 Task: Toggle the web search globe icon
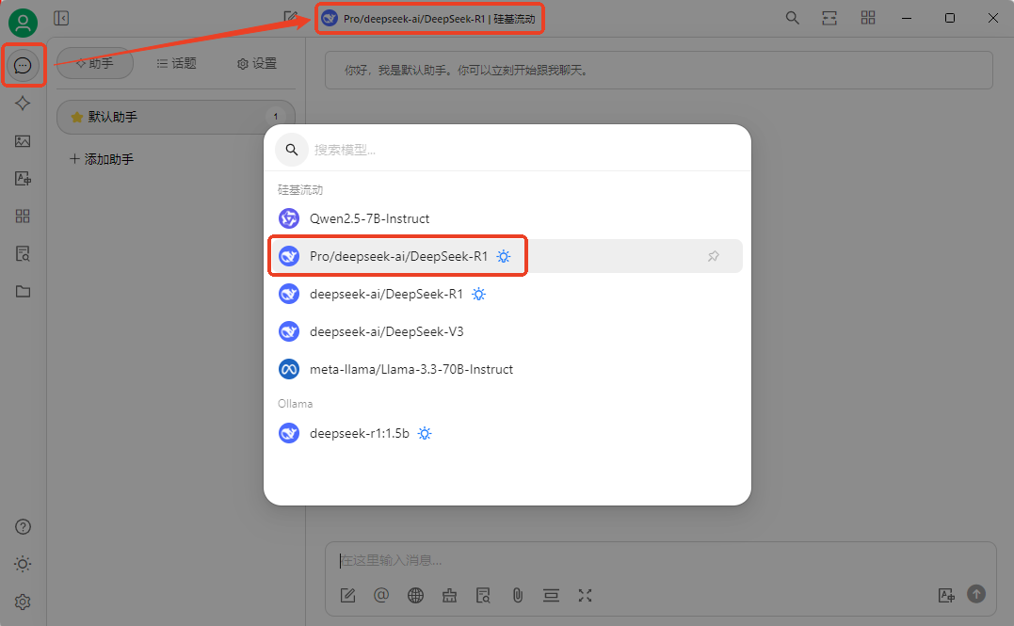416,596
